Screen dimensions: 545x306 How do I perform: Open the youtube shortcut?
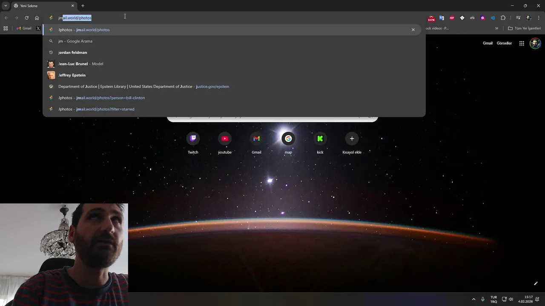(225, 143)
